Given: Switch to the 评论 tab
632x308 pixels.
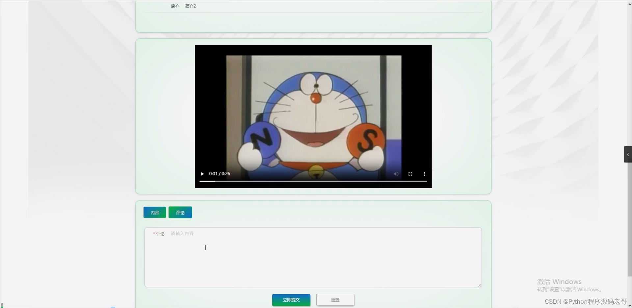Looking at the screenshot, I should click(180, 212).
